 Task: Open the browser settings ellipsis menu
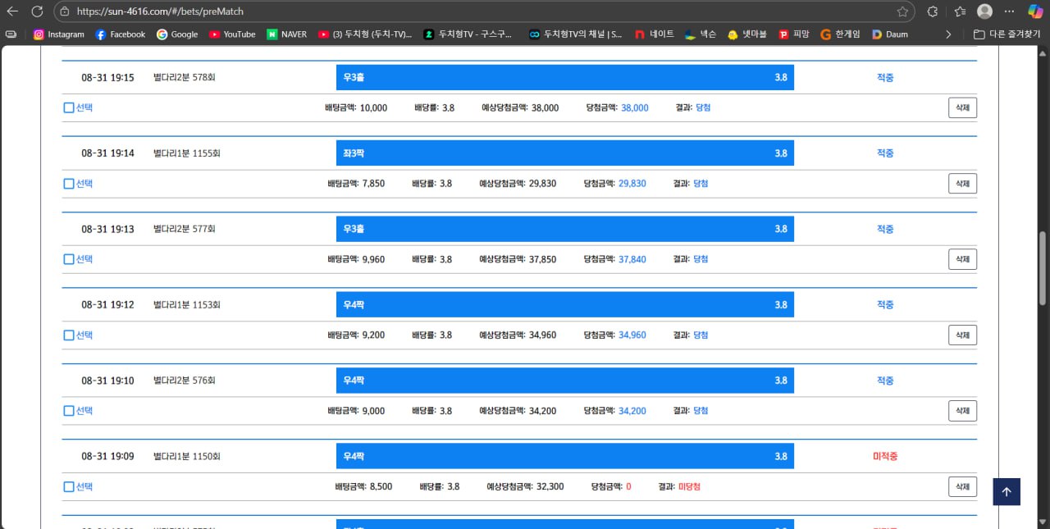pyautogui.click(x=1010, y=11)
